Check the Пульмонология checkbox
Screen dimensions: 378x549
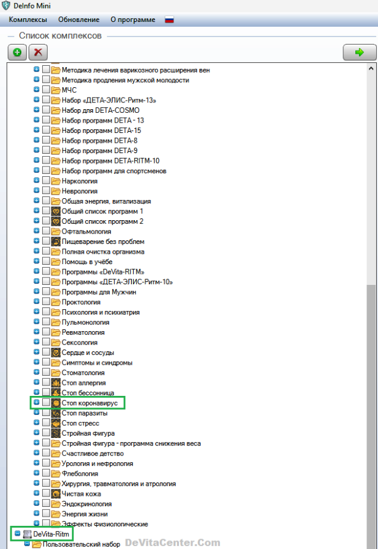click(x=46, y=322)
